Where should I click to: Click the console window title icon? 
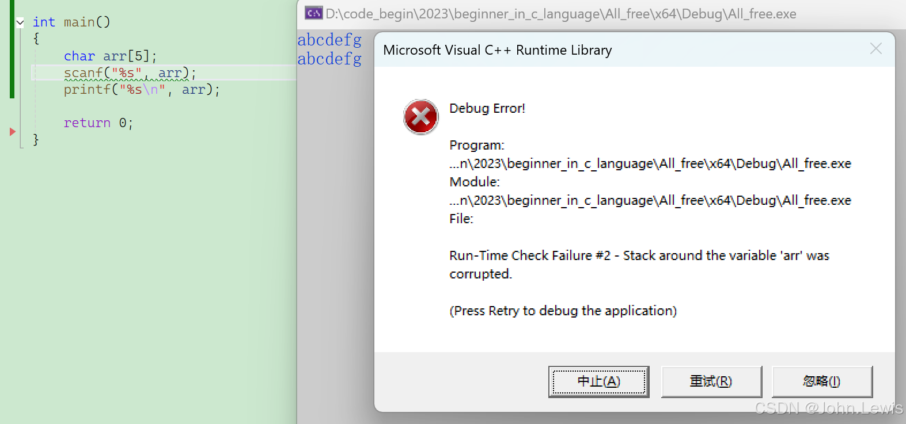click(x=314, y=13)
